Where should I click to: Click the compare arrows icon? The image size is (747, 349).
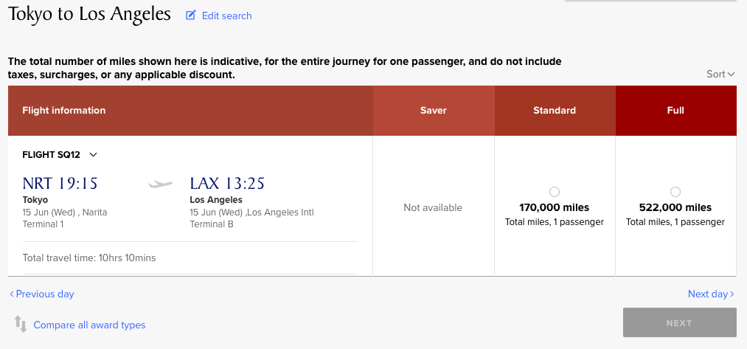(21, 325)
